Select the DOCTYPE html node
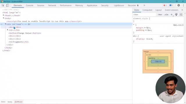 (11, 10)
